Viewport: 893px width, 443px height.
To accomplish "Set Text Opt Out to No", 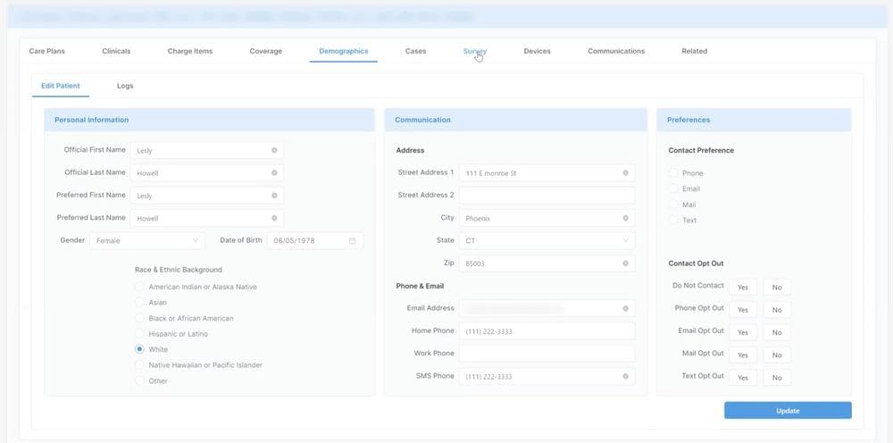I will tap(777, 378).
